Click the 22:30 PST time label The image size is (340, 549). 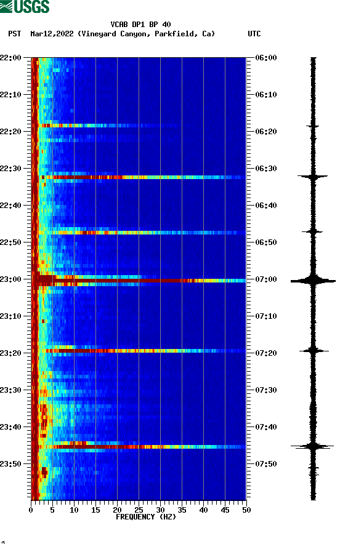pyautogui.click(x=10, y=169)
